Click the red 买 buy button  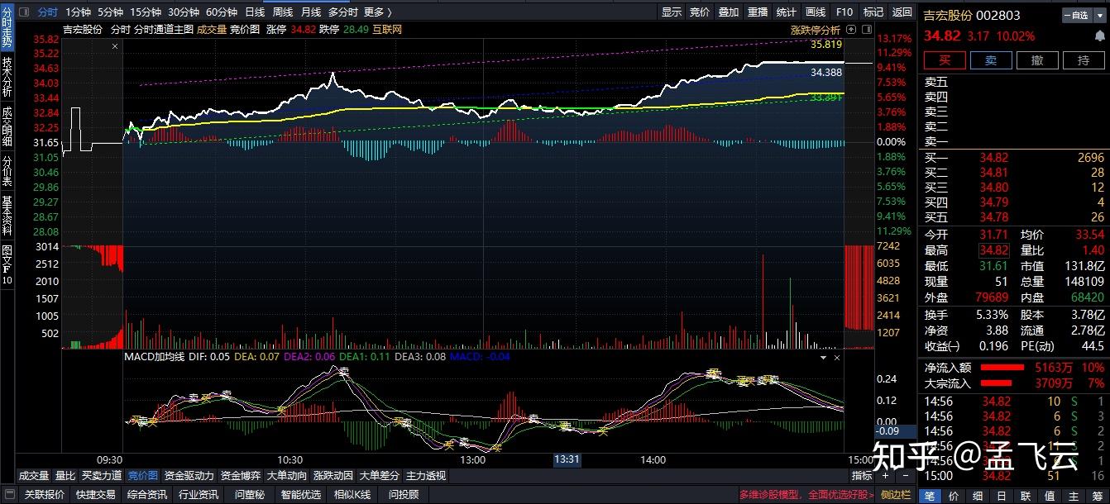pyautogui.click(x=945, y=60)
